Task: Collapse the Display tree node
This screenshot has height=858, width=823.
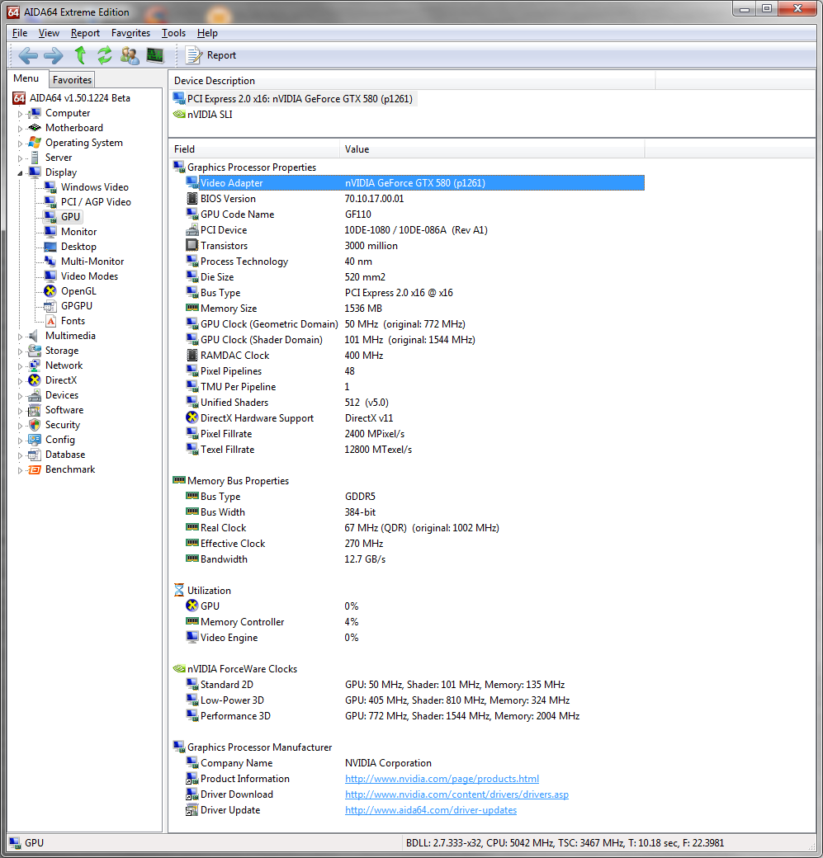Action: (21, 173)
